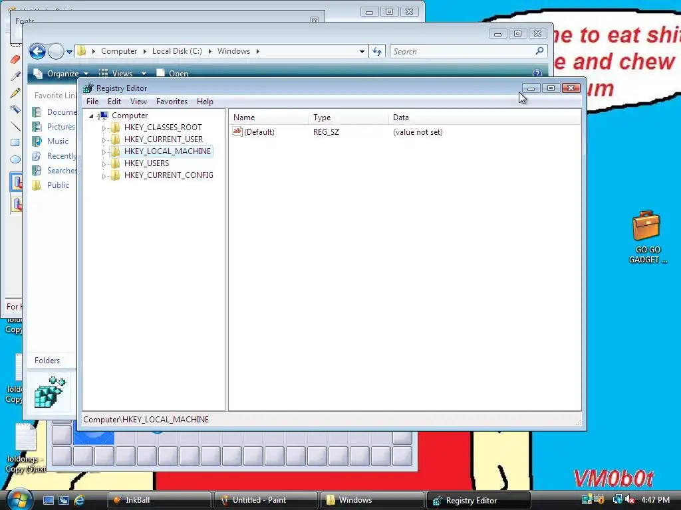This screenshot has height=510, width=681.
Task: Open the Organize menu in Explorer
Action: click(62, 73)
